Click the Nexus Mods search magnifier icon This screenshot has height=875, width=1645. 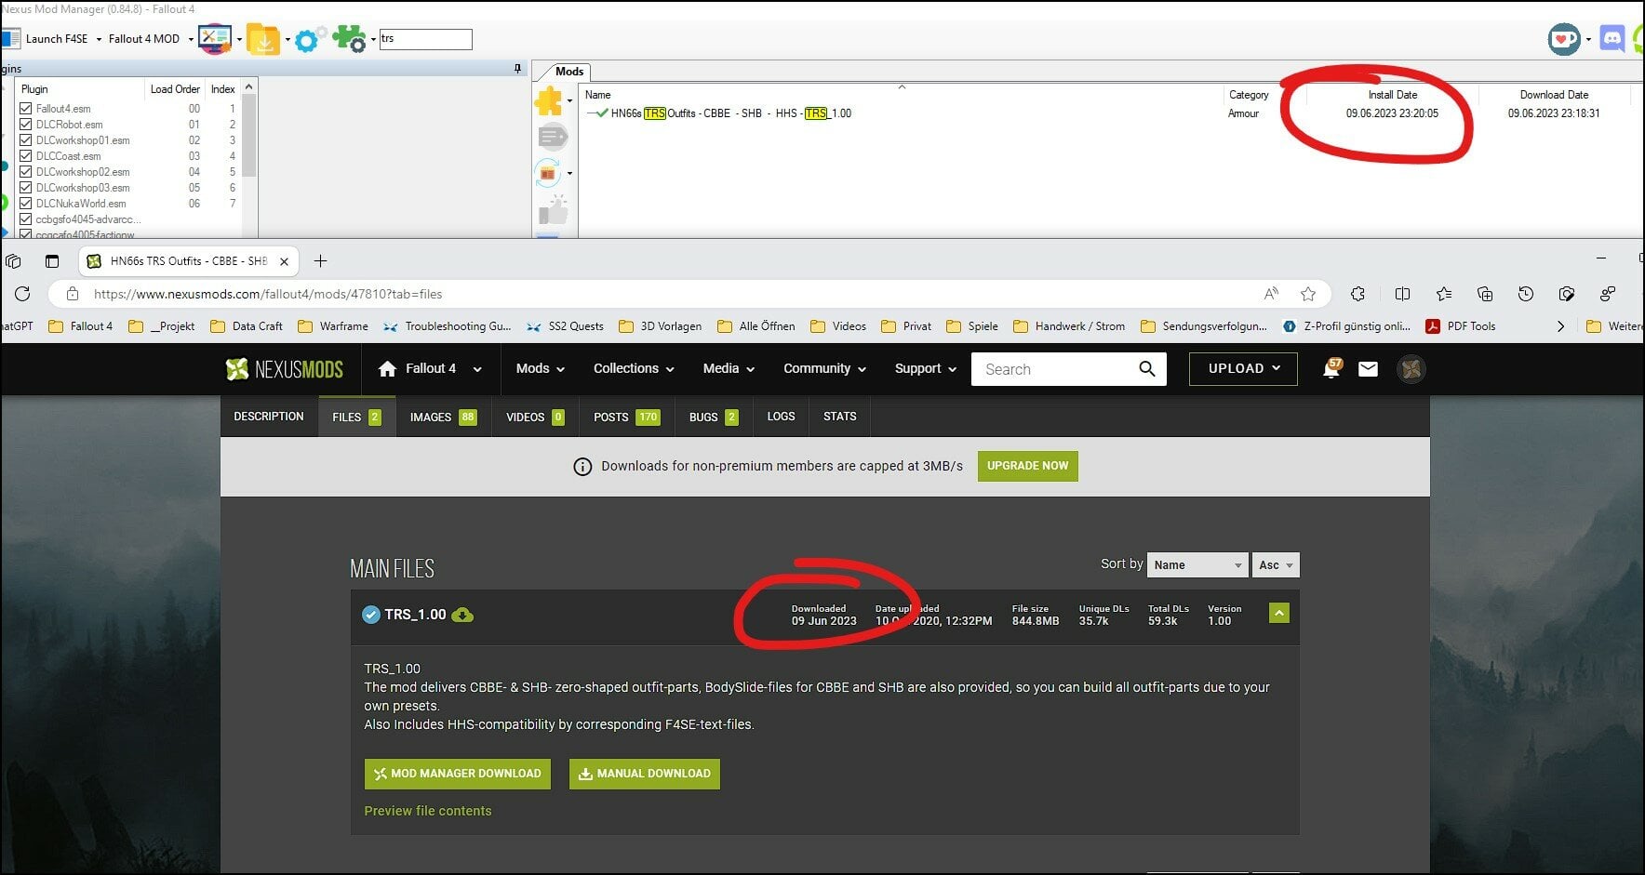coord(1147,369)
